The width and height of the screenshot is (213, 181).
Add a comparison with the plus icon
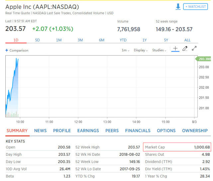tap(7, 50)
